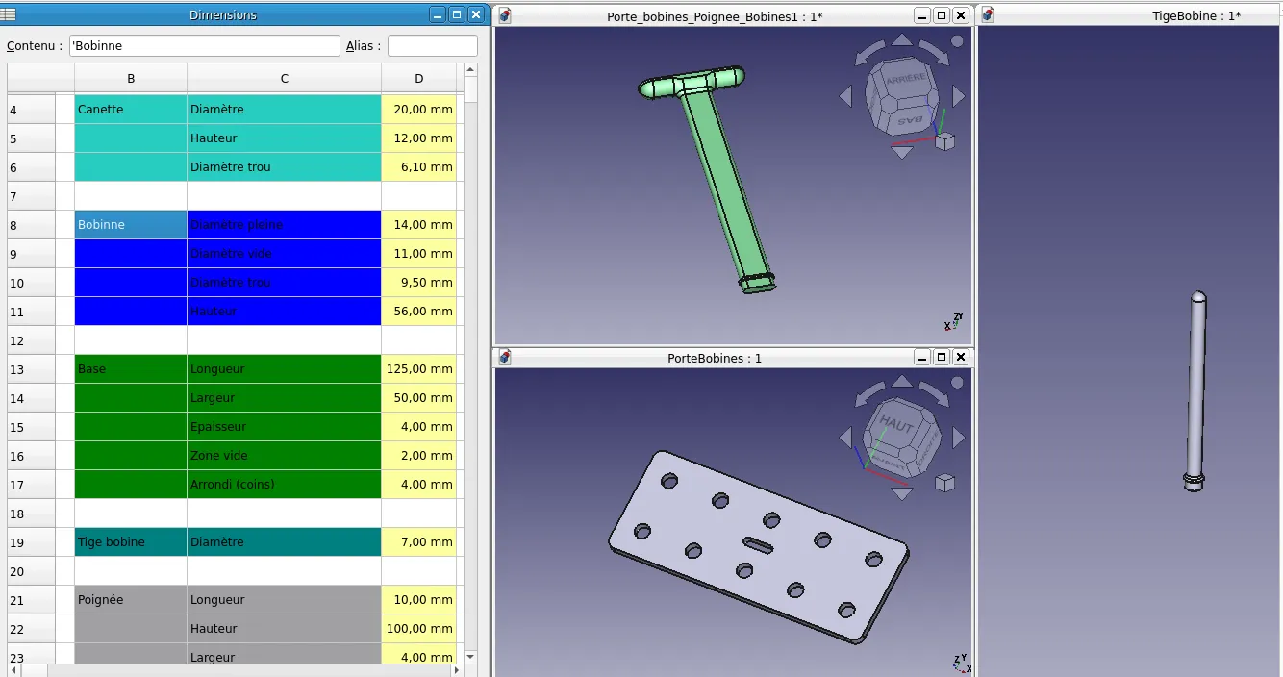Screen dimensions: 1283x677
Task: Click the round dot button in the Poignee_Bobines1 view
Action: pyautogui.click(x=957, y=41)
